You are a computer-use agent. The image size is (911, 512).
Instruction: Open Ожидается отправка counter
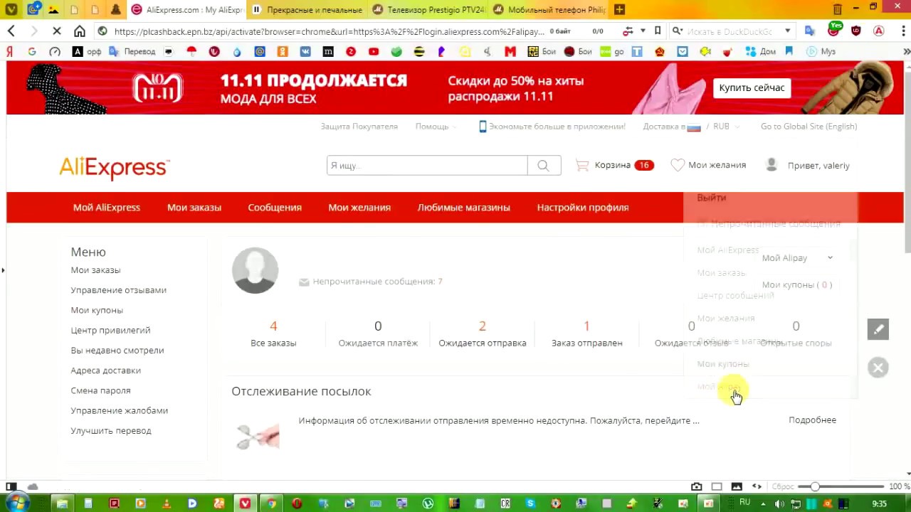(482, 334)
